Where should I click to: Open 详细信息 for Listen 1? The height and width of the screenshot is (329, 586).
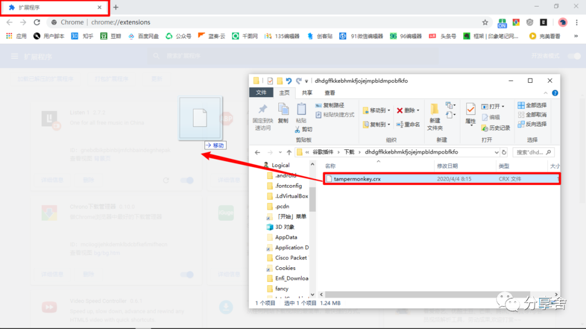coord(52,180)
